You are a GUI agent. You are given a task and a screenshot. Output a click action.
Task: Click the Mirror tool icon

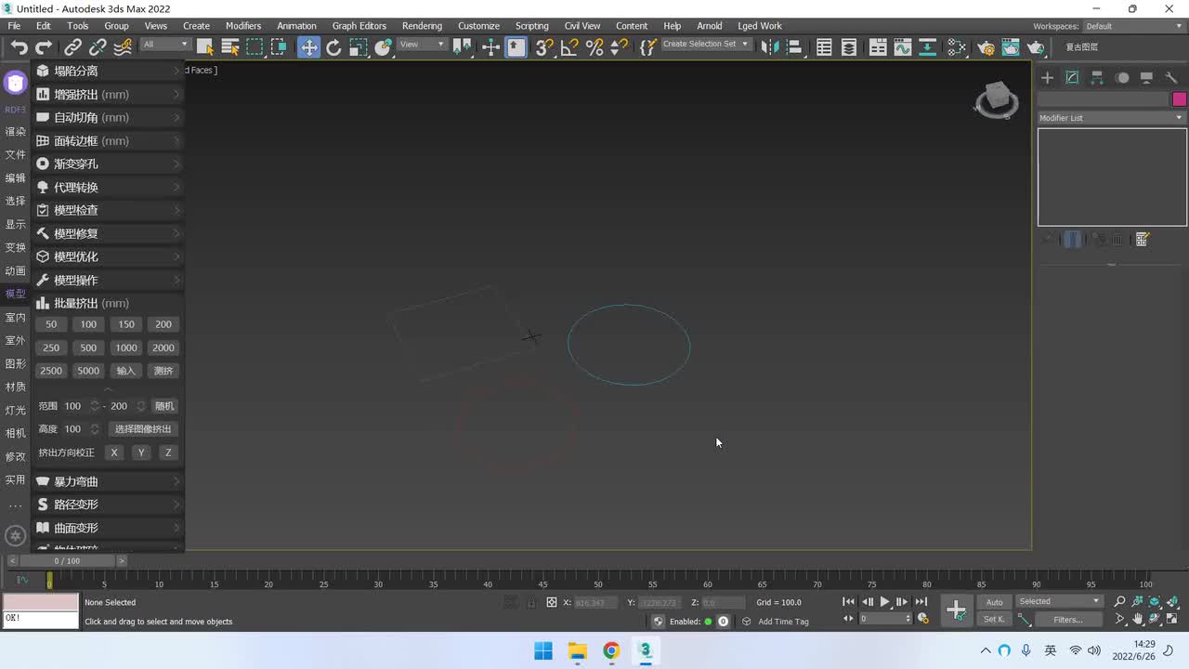pyautogui.click(x=769, y=47)
